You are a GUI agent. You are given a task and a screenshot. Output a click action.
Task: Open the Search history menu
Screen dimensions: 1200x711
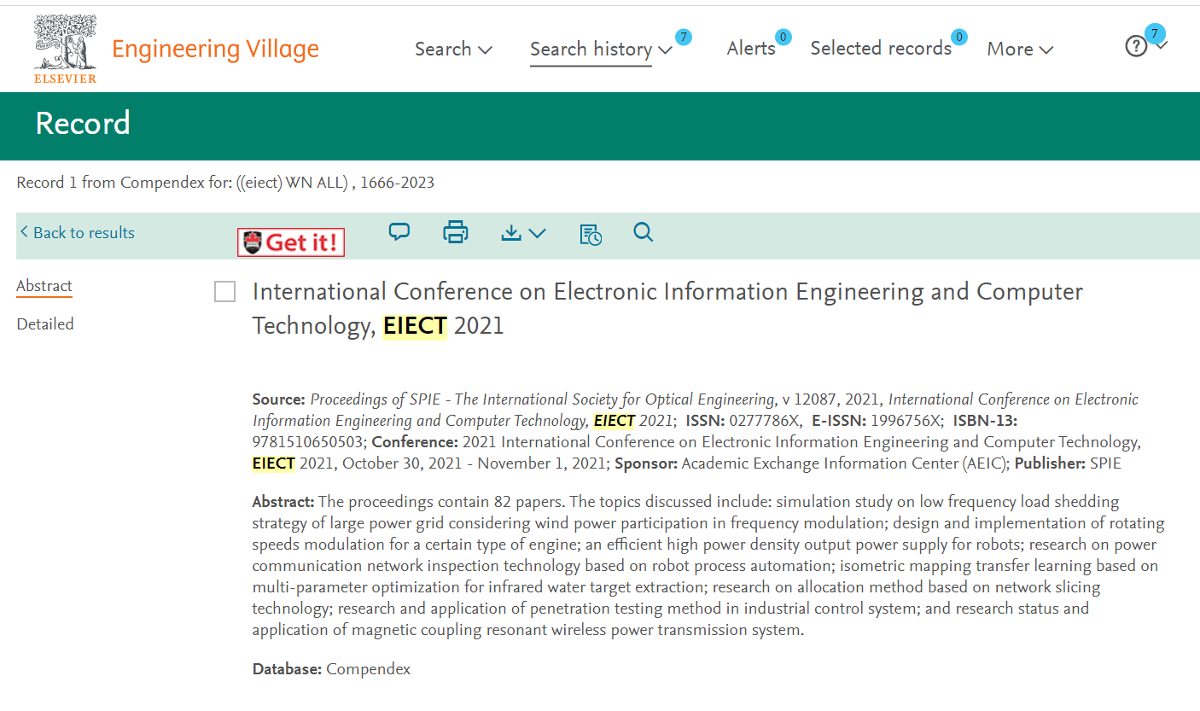coord(601,50)
